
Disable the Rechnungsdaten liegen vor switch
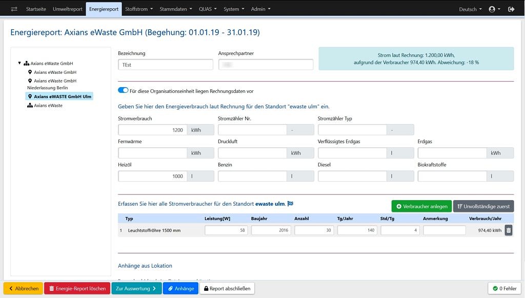tap(123, 90)
